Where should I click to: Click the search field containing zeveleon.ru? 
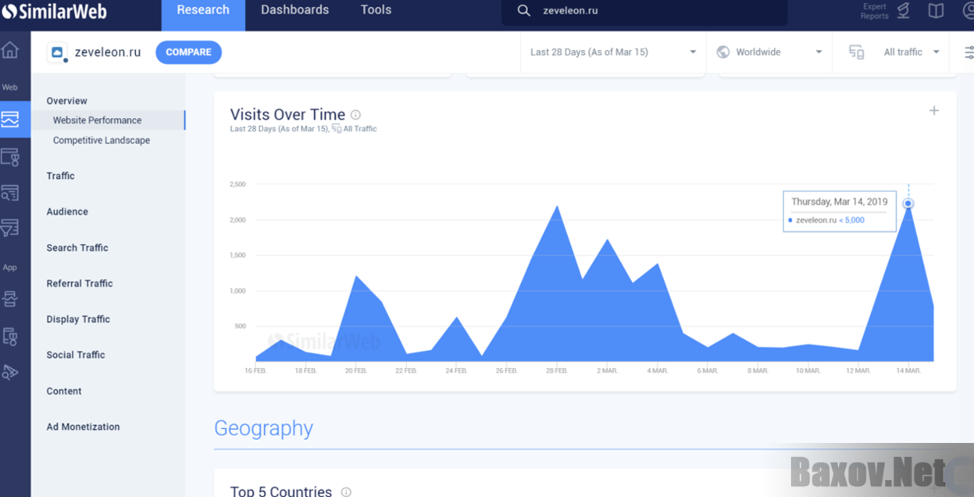click(644, 11)
